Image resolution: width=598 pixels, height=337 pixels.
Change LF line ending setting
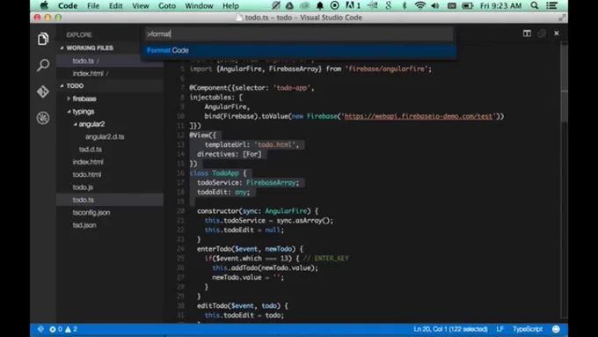[500, 329]
